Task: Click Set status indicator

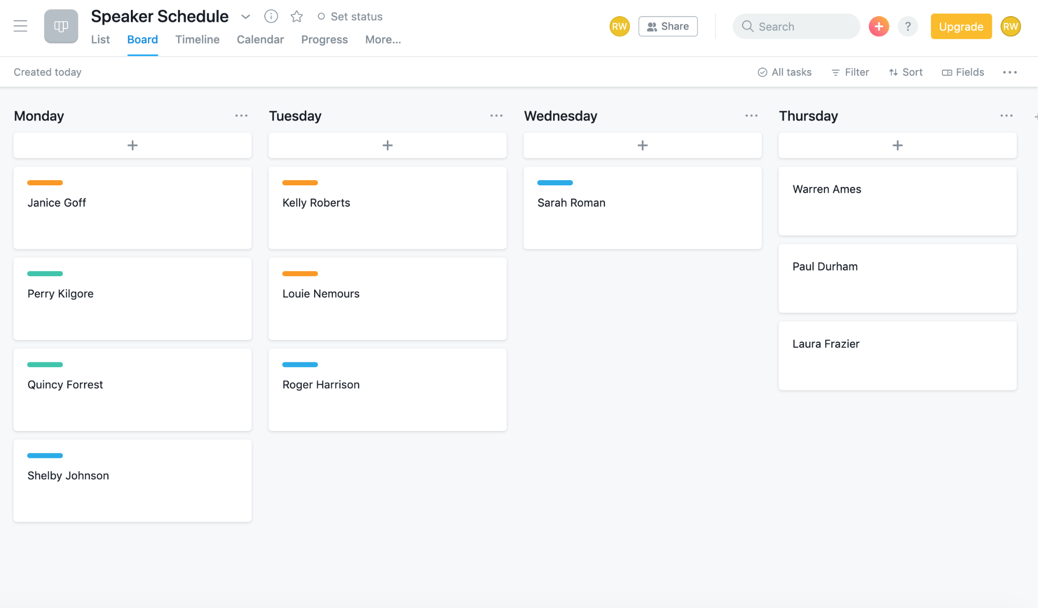Action: [x=350, y=17]
